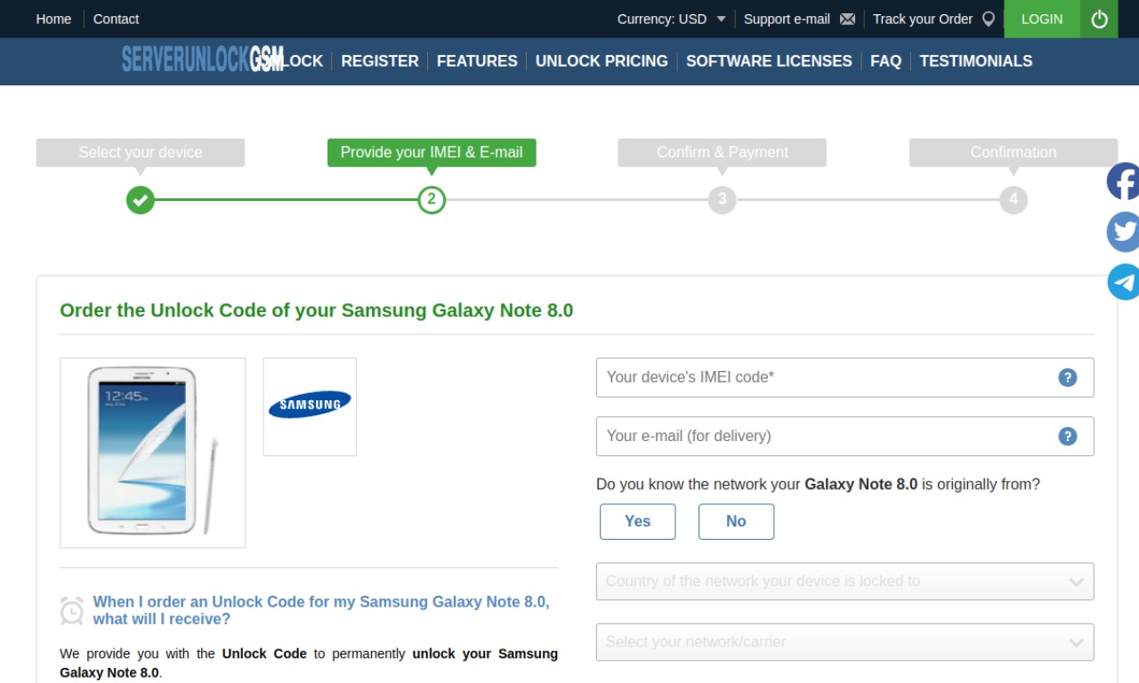Click the Support e-mail envelope icon

(847, 20)
